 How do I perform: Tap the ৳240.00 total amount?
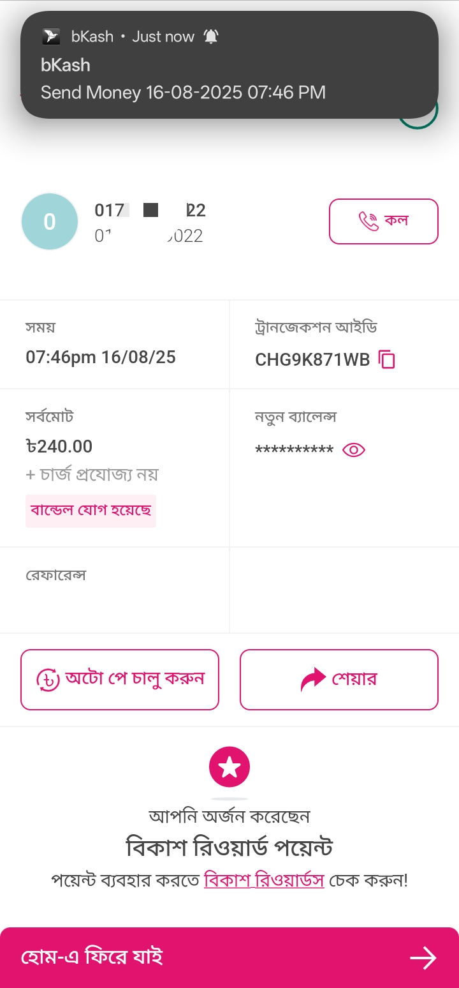tap(59, 446)
